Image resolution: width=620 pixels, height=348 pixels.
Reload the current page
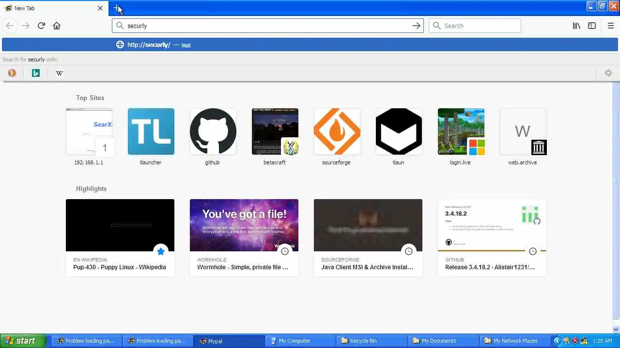(x=41, y=26)
